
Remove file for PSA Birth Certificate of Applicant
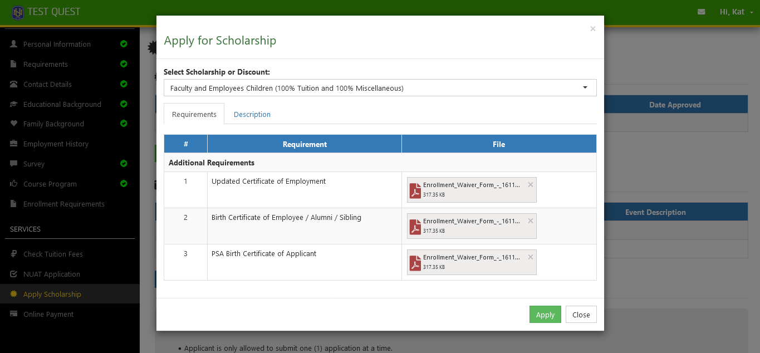531,257
